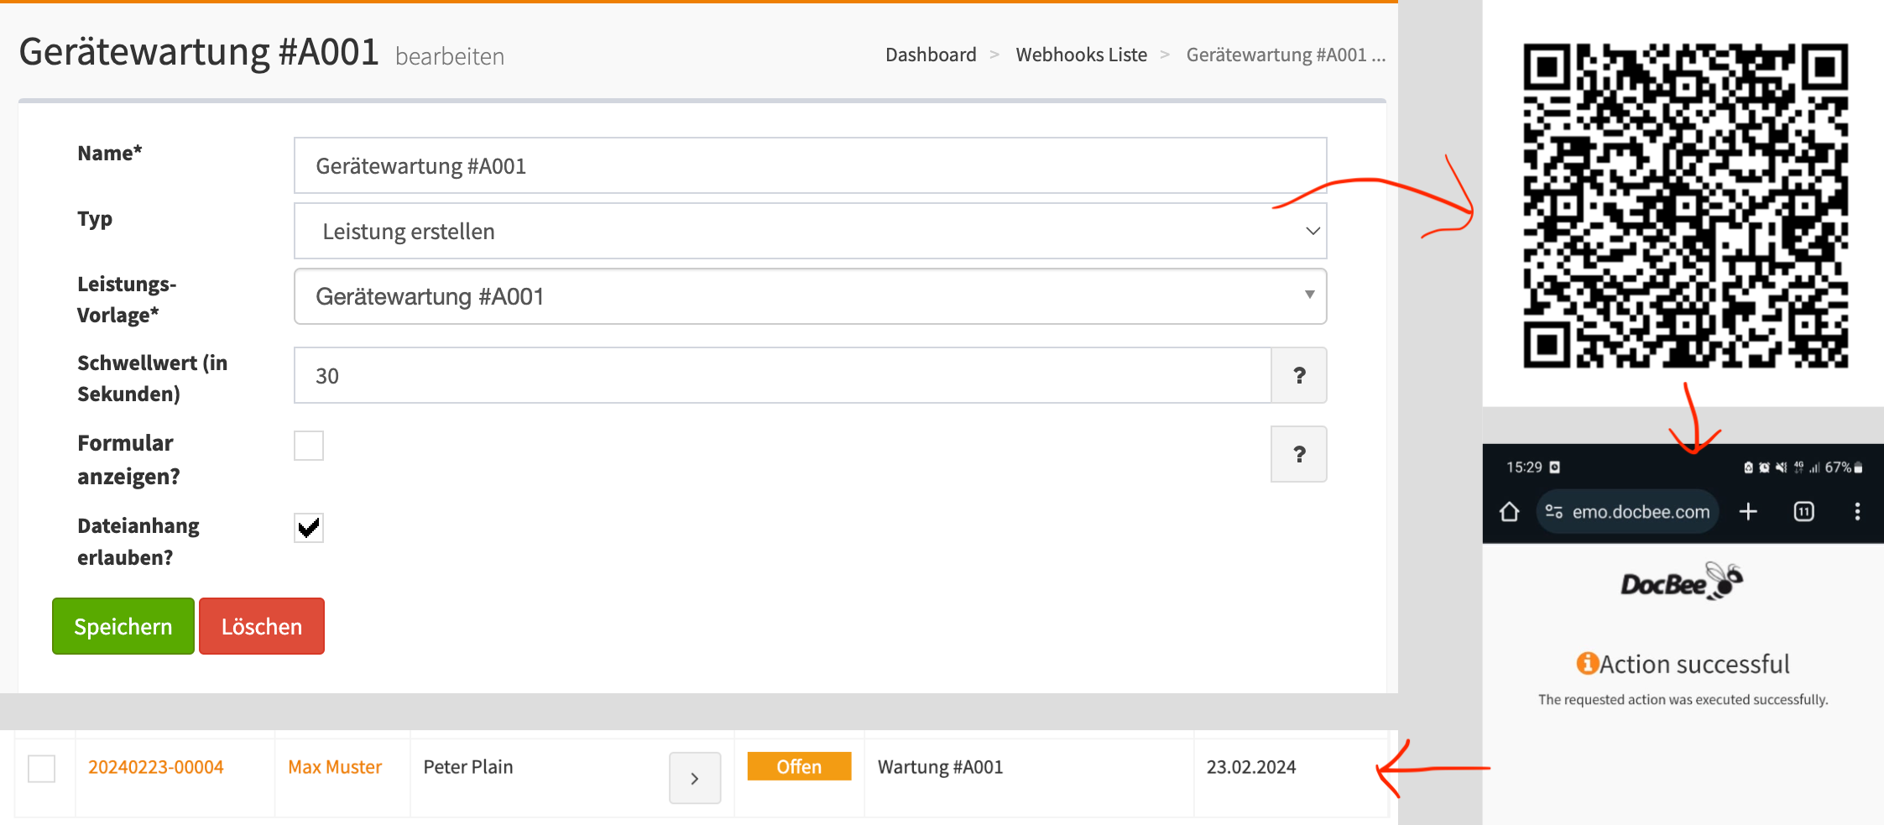Open the Typ dropdown Leistung erstellen

[810, 231]
